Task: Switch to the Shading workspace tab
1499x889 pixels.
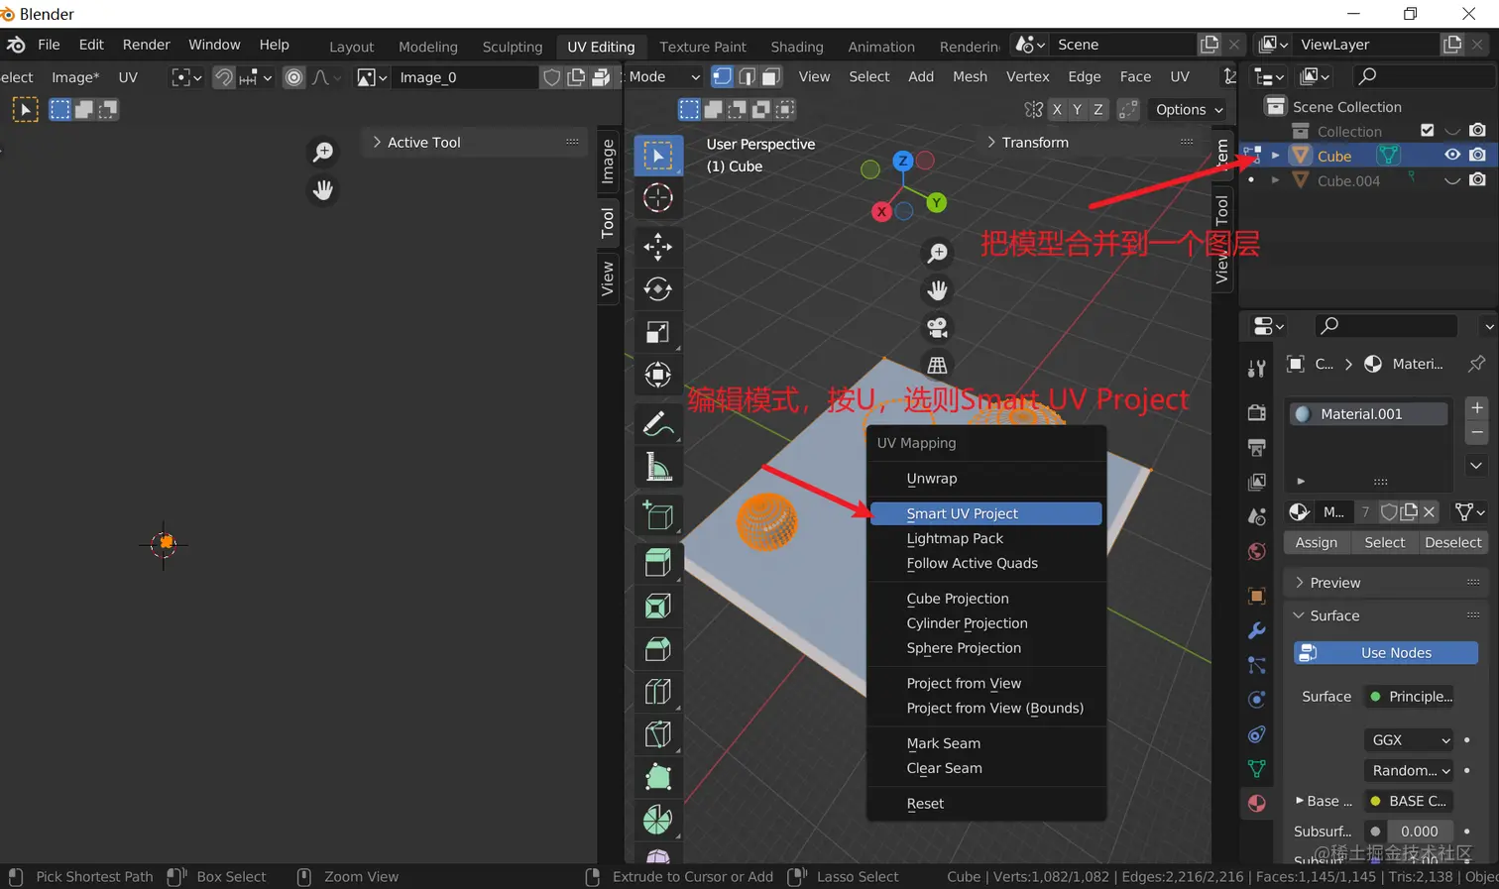Action: [797, 47]
